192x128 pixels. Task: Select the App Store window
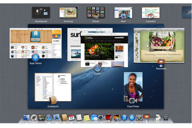pyautogui.click(x=36, y=43)
